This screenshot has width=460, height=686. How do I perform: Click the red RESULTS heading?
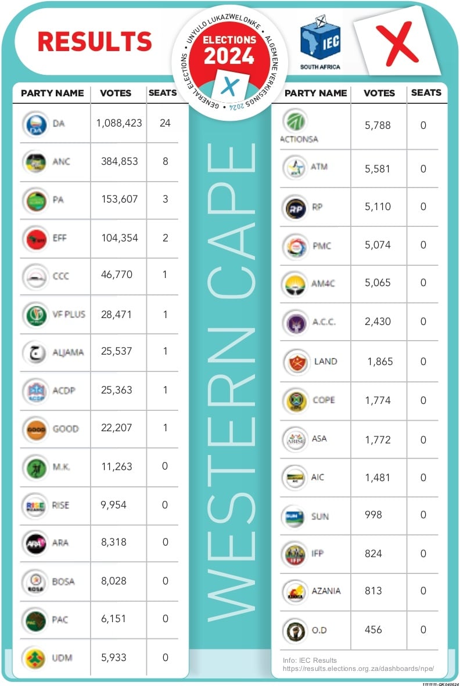(95, 41)
